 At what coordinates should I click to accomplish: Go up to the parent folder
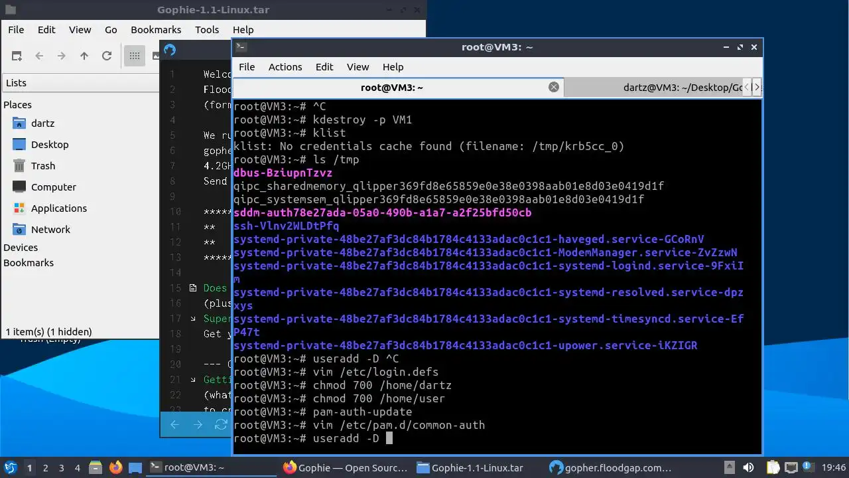(84, 56)
